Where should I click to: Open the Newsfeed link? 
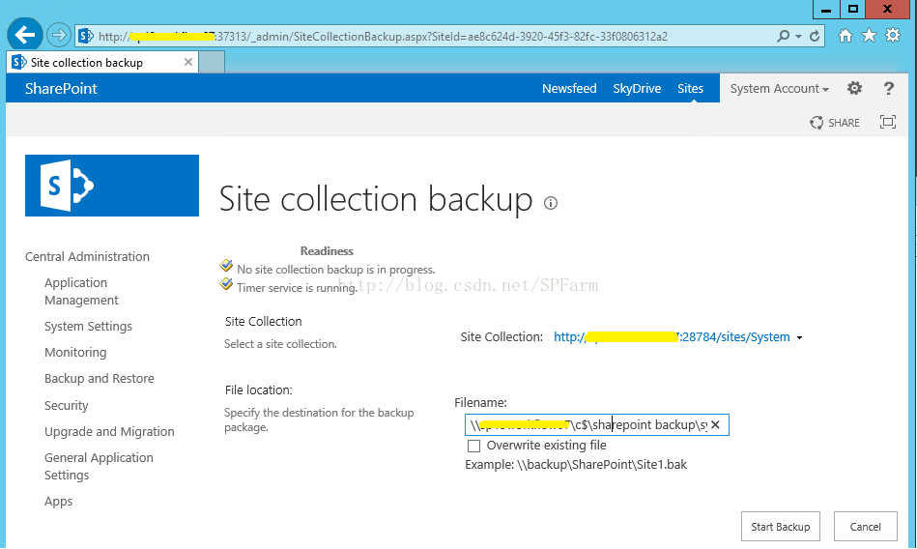click(569, 88)
